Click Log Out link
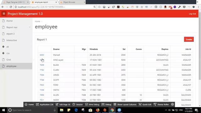The image size is (201, 113). [192, 14]
